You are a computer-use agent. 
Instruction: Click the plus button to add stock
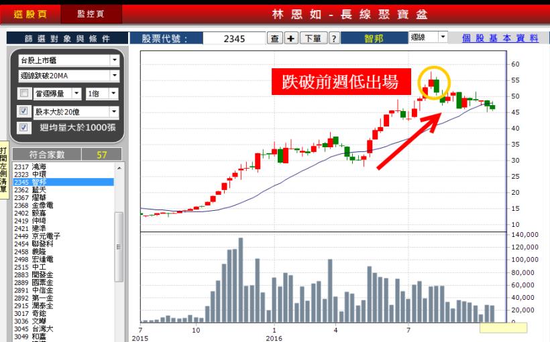291,38
